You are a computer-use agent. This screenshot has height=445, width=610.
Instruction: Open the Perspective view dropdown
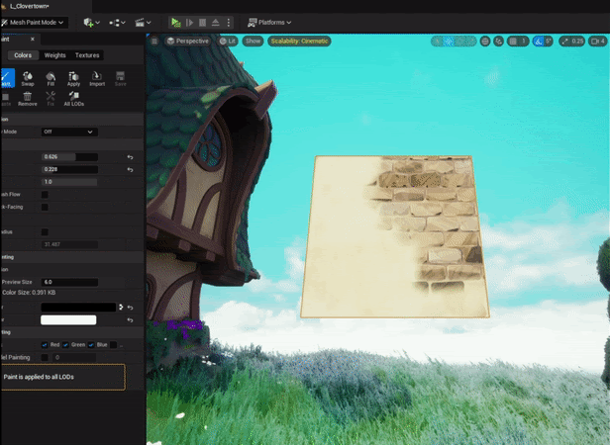188,41
